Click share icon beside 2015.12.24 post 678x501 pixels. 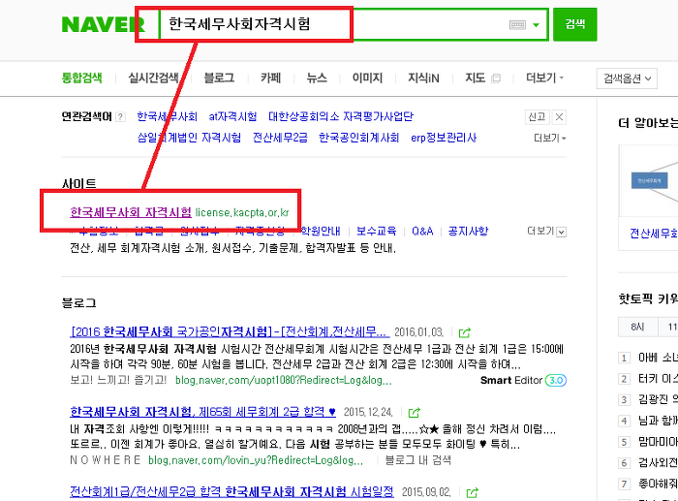pos(414,412)
